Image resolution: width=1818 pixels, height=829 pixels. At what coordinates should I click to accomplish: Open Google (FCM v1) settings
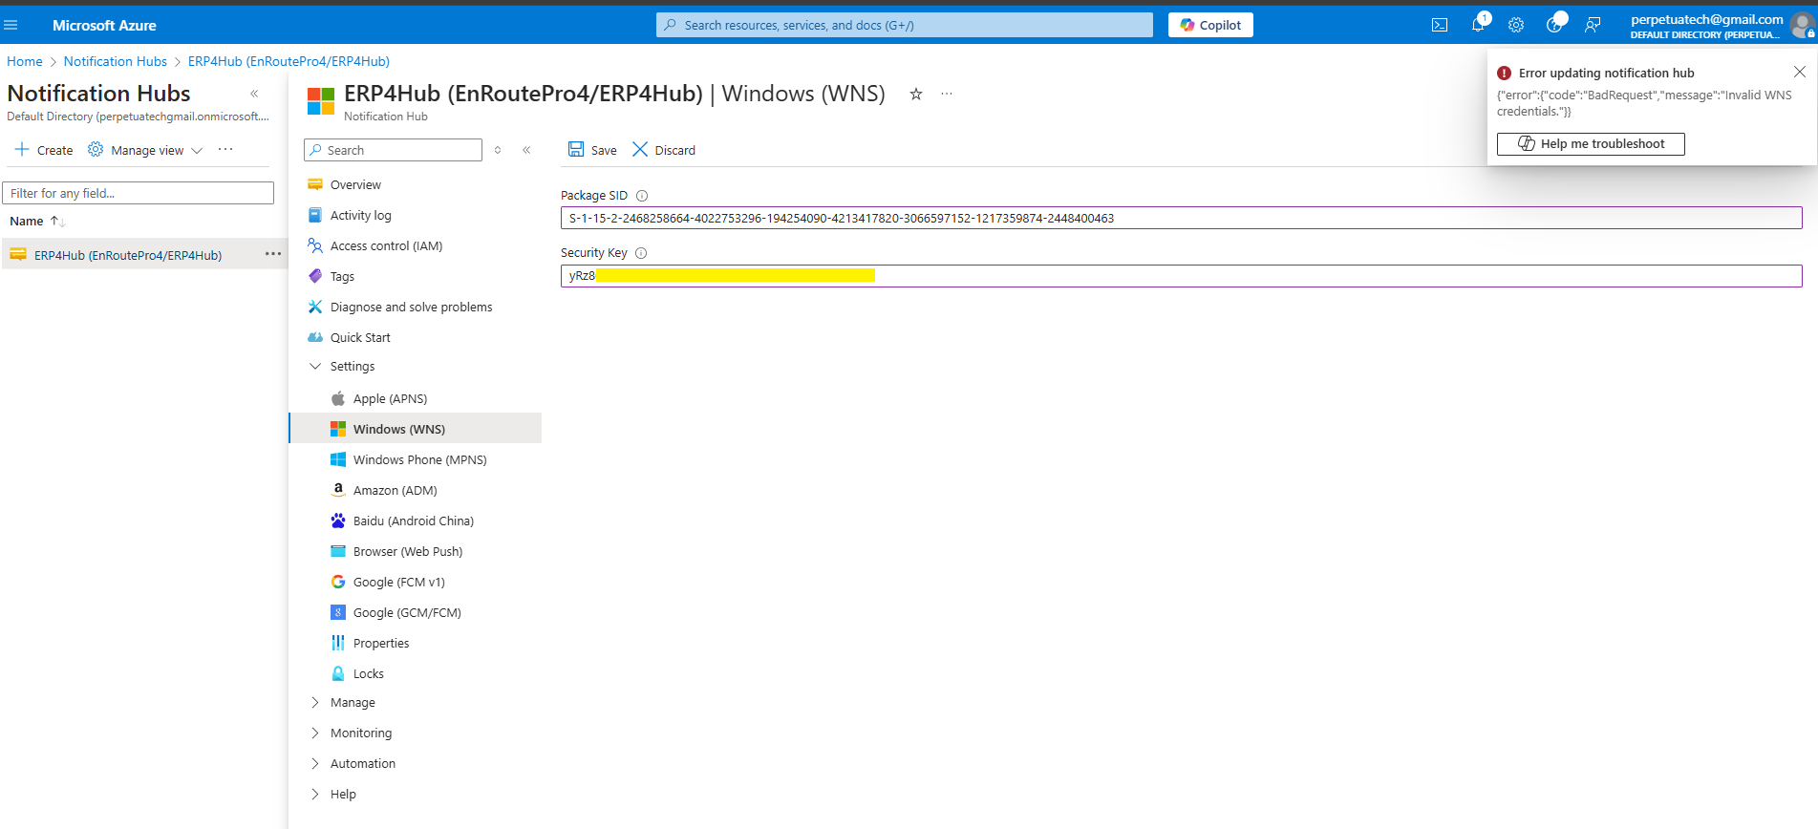click(x=398, y=582)
